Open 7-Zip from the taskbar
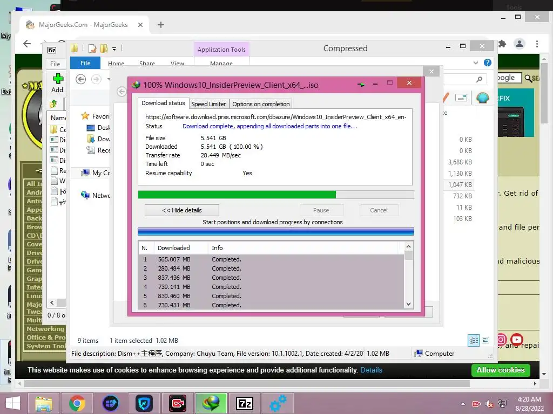 (x=245, y=403)
